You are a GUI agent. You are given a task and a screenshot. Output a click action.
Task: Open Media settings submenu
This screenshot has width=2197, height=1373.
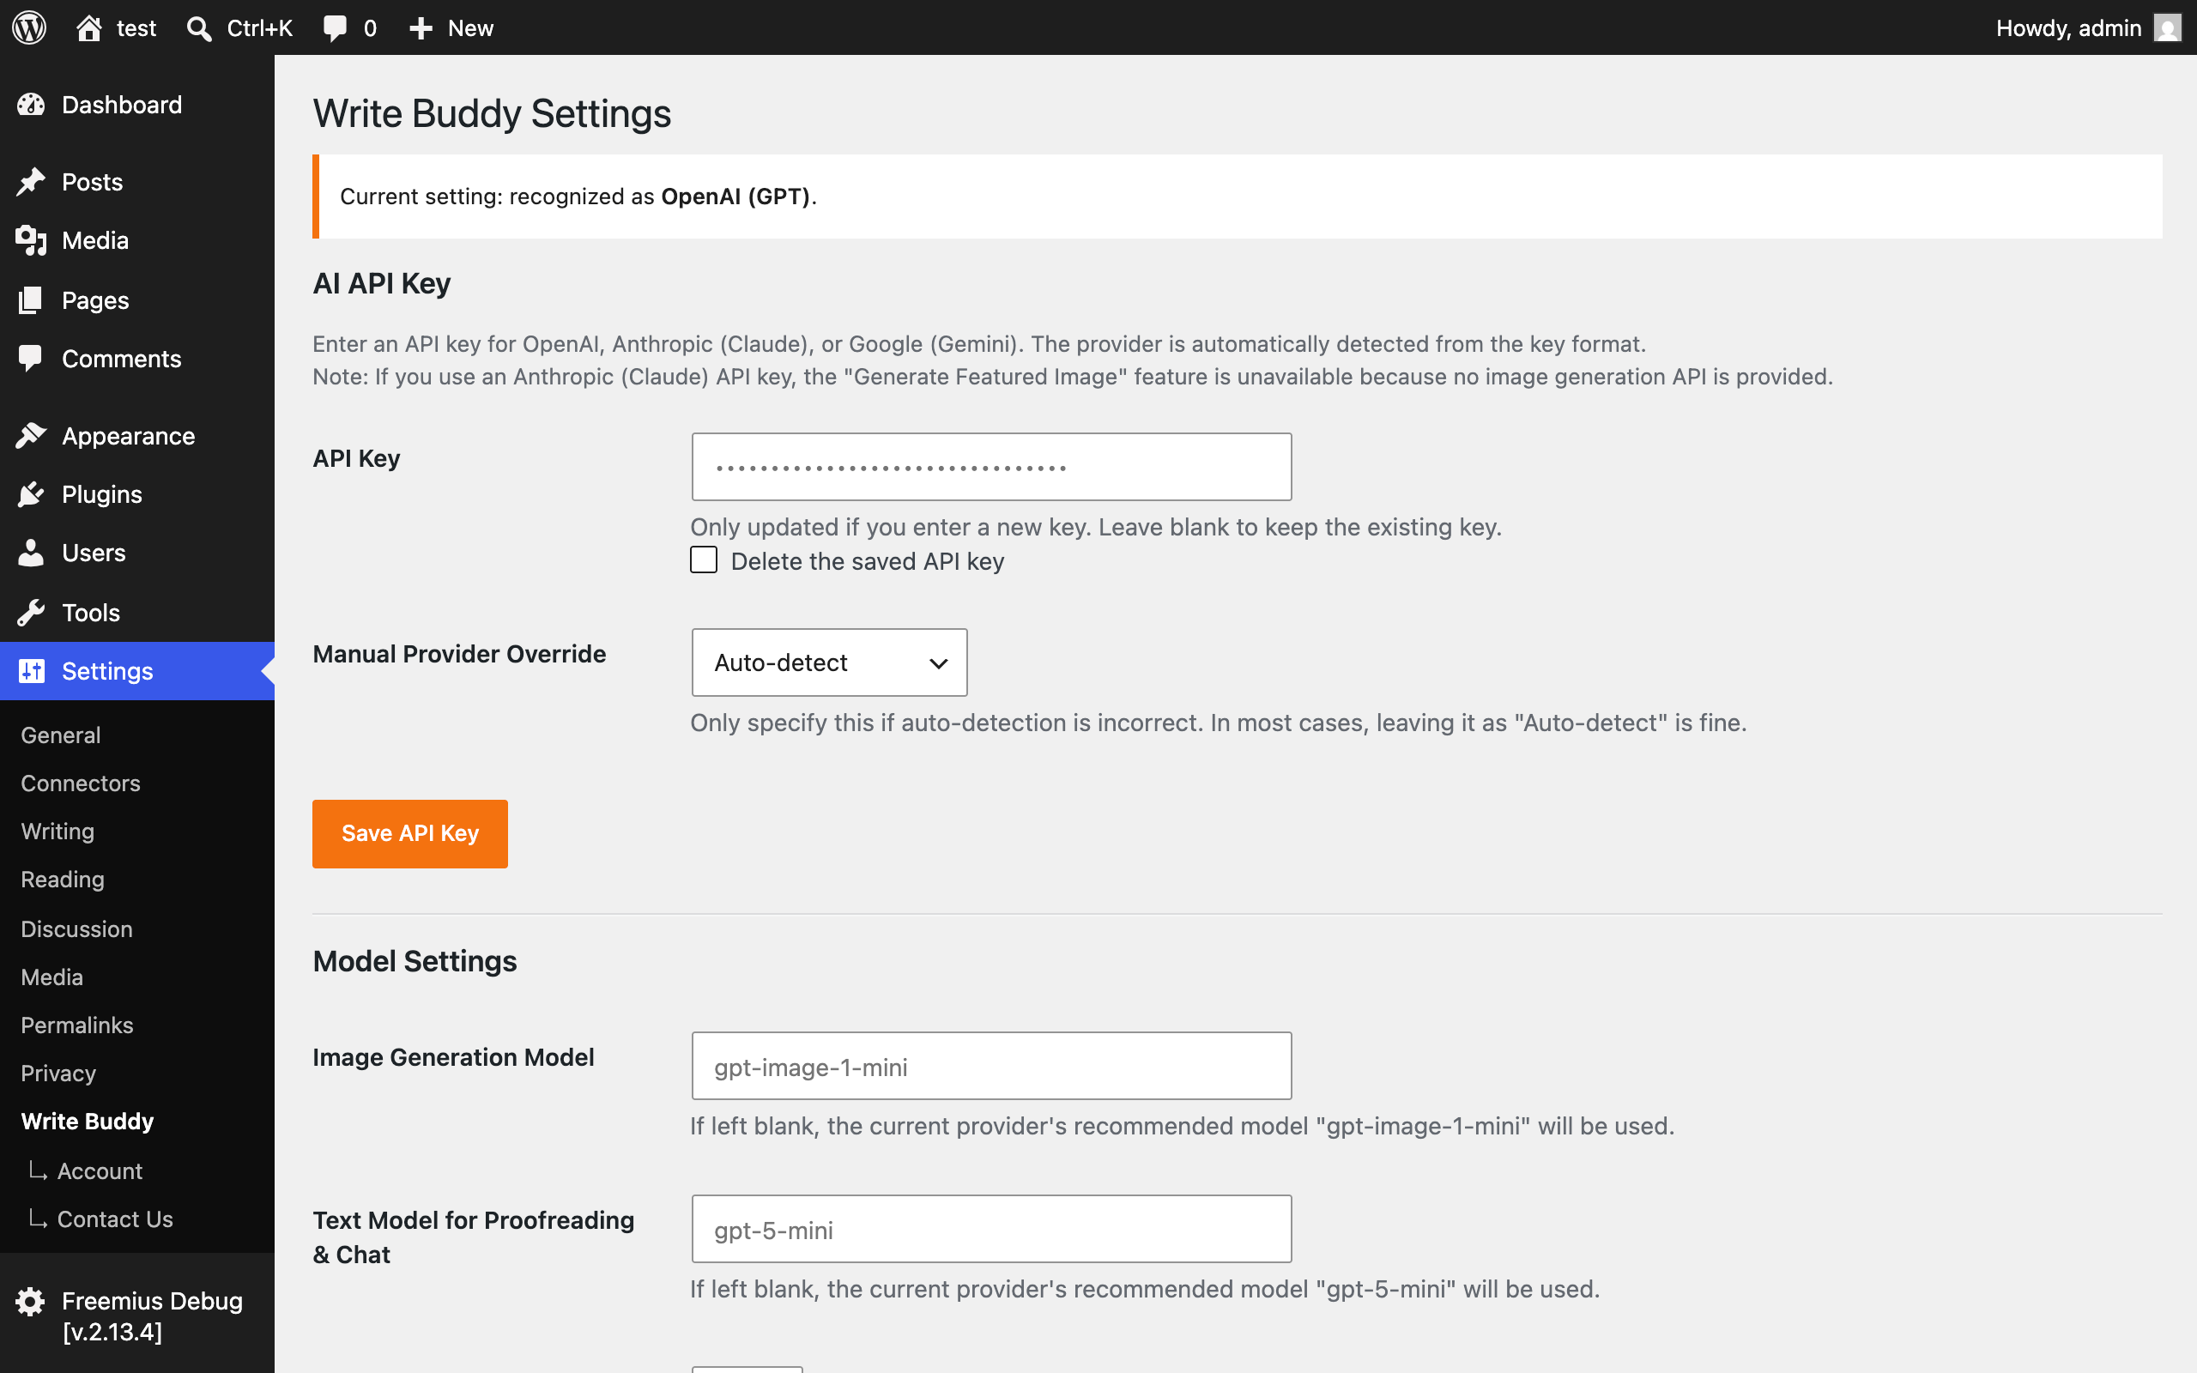[51, 977]
